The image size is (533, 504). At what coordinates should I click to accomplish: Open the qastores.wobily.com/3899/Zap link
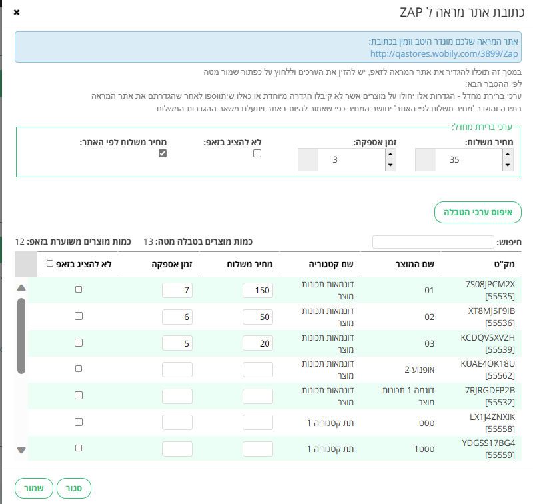(x=444, y=54)
